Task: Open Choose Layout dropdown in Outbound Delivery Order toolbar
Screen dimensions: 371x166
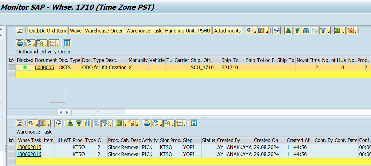Action: (58, 44)
